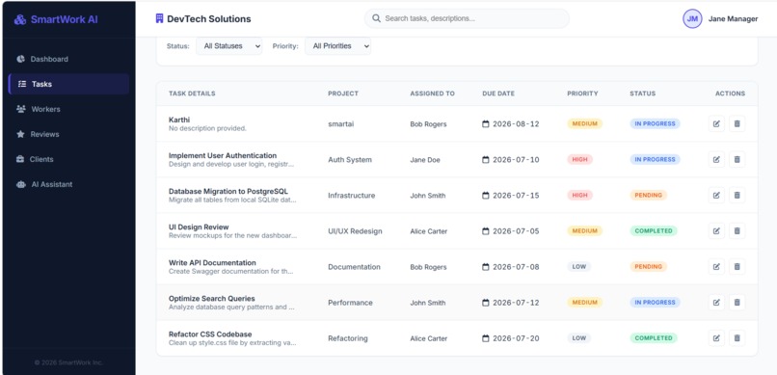This screenshot has height=375, width=777.
Task: Edit the Karthi task
Action: 716,123
